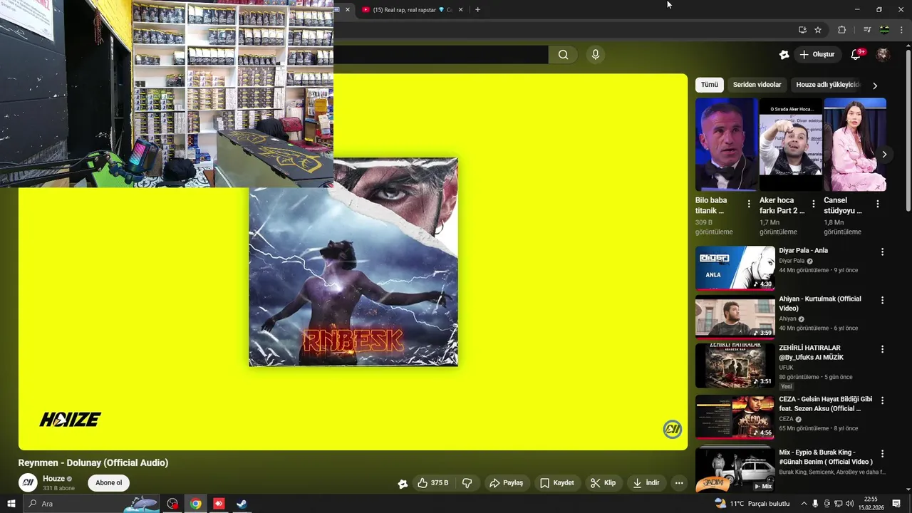Image resolution: width=912 pixels, height=513 pixels.
Task: Click the sparkle icon beside Oluştur
Action: (784, 55)
